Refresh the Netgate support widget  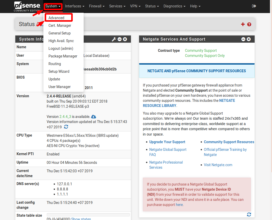[x=249, y=215]
